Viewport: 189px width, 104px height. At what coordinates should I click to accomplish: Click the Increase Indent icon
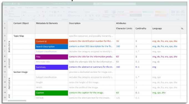coord(61,15)
